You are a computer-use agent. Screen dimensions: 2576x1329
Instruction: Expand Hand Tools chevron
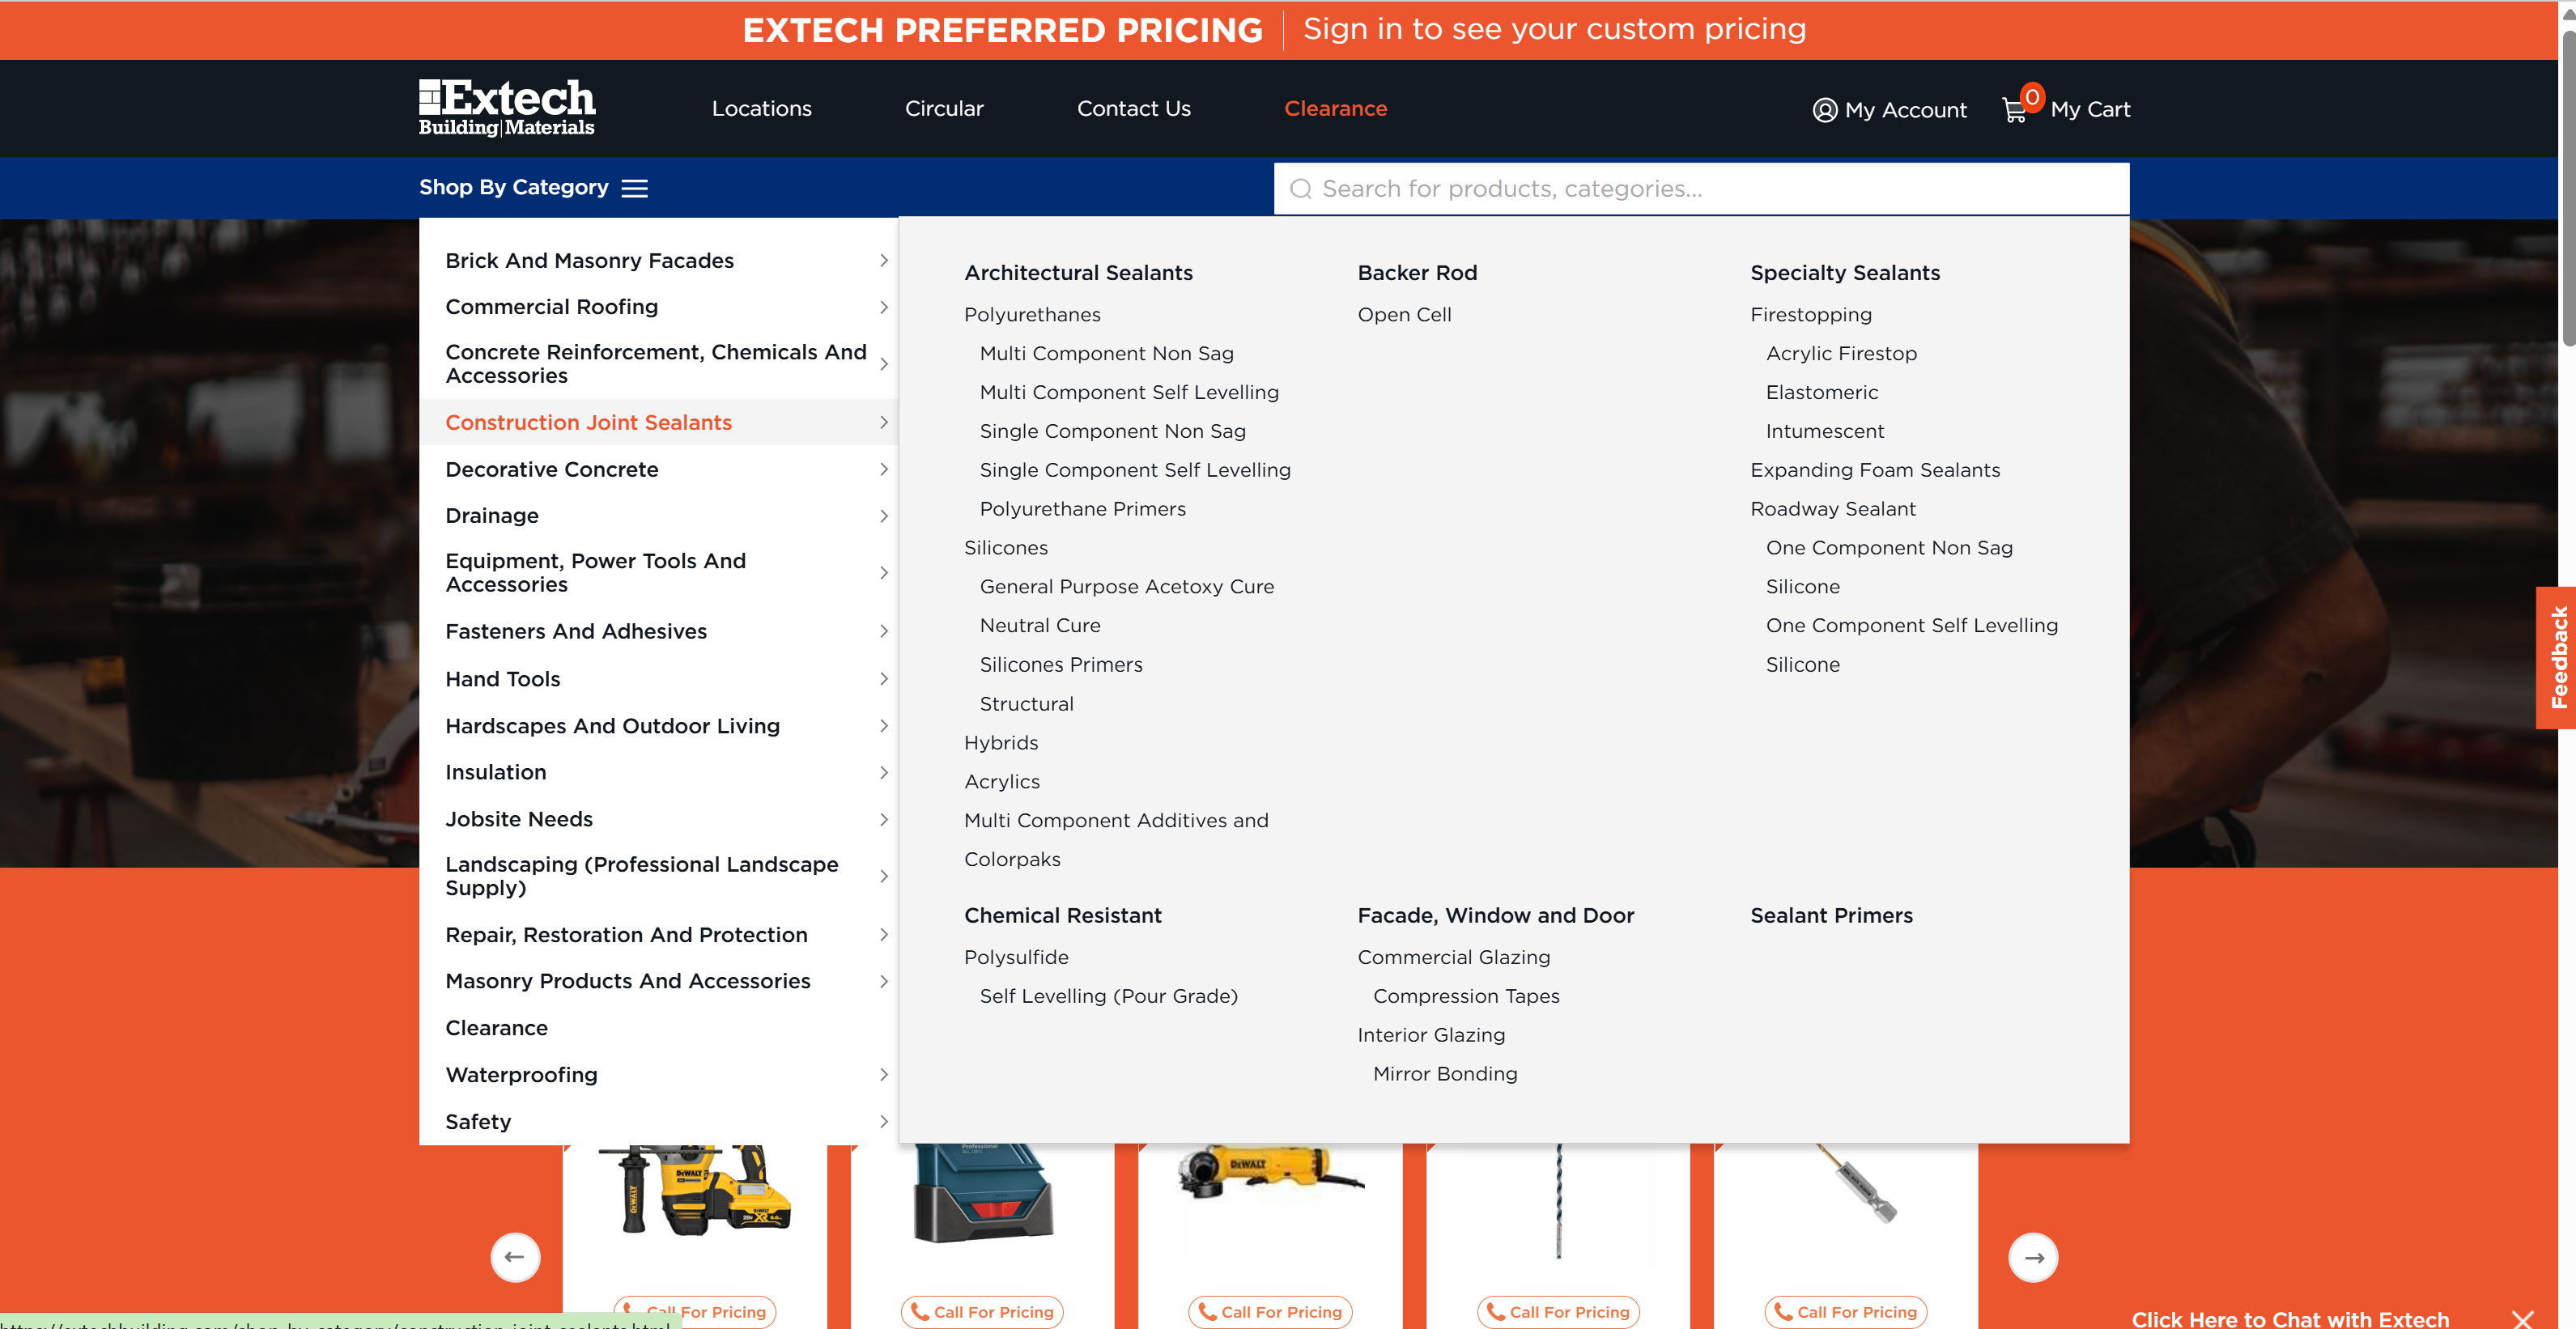883,679
